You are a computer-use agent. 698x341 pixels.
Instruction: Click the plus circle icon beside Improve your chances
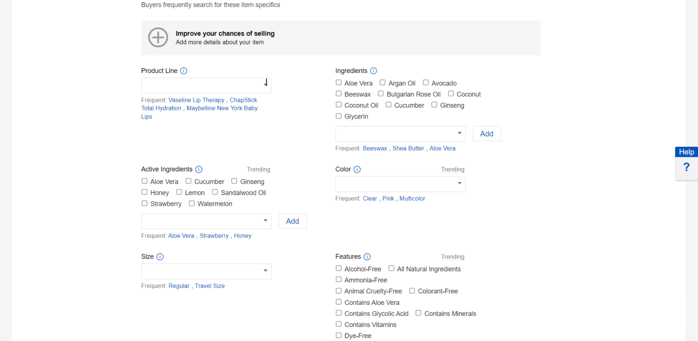click(x=158, y=37)
